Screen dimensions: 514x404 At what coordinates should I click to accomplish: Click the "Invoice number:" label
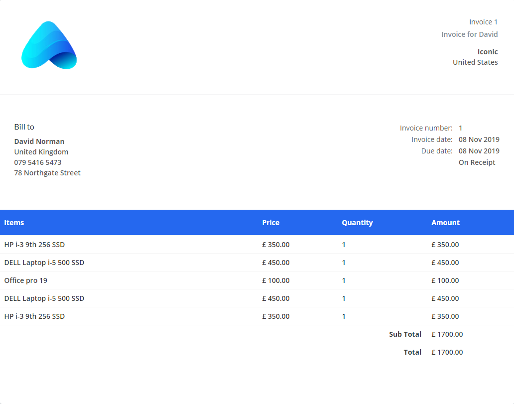(x=426, y=128)
